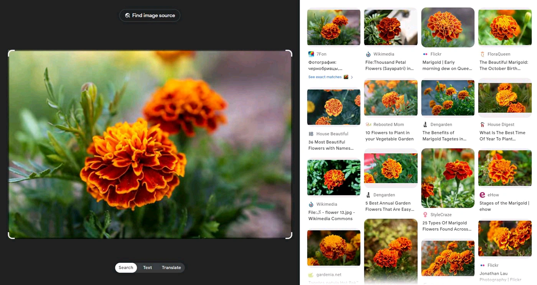Switch to the Translate tab
Viewport: 537px width, 285px height.
coord(171,267)
